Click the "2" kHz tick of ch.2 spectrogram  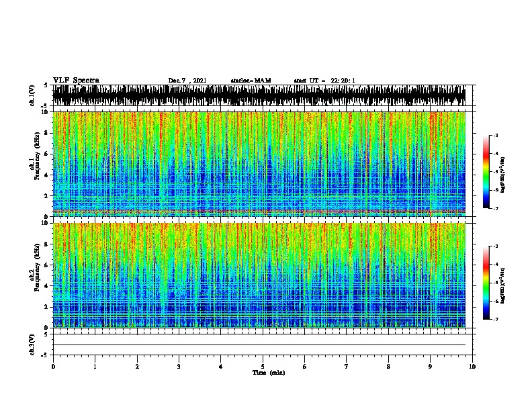point(47,307)
